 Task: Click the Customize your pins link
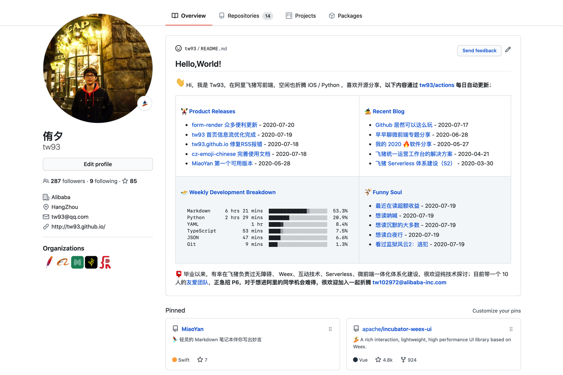[497, 311]
